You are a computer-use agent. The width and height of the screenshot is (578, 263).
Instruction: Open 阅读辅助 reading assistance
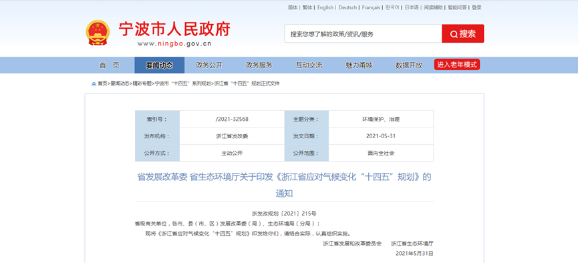(x=433, y=7)
